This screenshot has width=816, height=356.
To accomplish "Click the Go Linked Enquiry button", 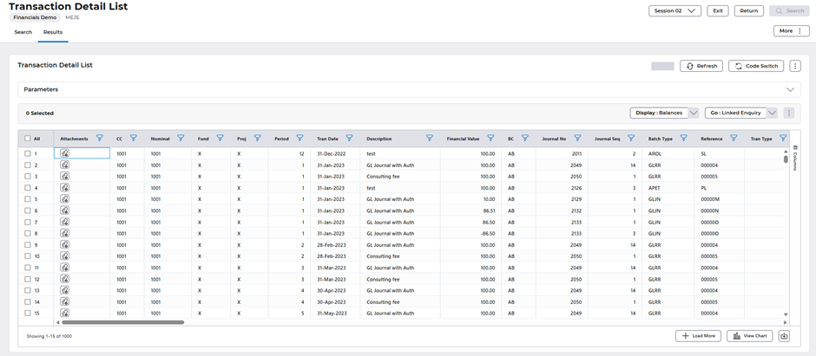I will (735, 113).
